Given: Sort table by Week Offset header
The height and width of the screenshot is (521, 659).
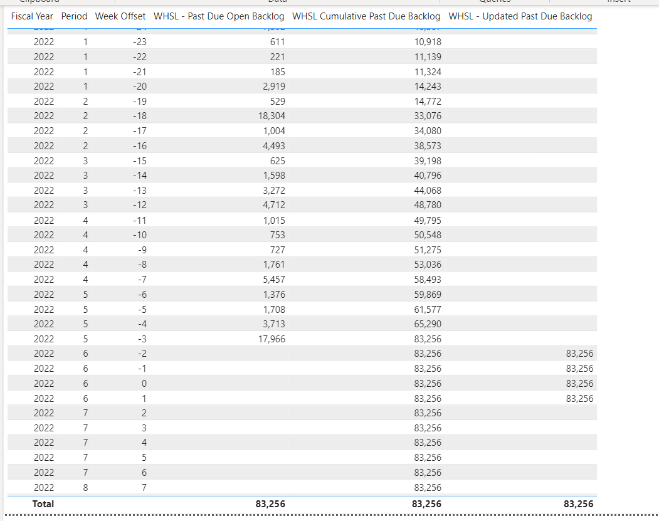Looking at the screenshot, I should click(x=120, y=16).
